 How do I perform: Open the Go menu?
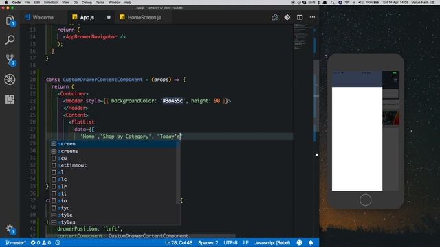[x=76, y=3]
